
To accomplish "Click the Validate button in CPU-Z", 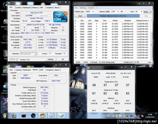I will tap(50, 59).
